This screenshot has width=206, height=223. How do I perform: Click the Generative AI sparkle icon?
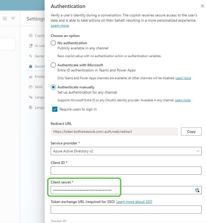point(30,56)
